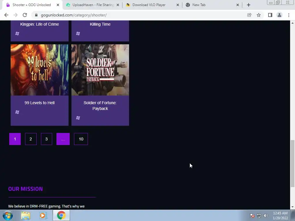Click Soldier of Fortune Payback cover image
Viewport: 295px width, 221px height.
(100, 70)
